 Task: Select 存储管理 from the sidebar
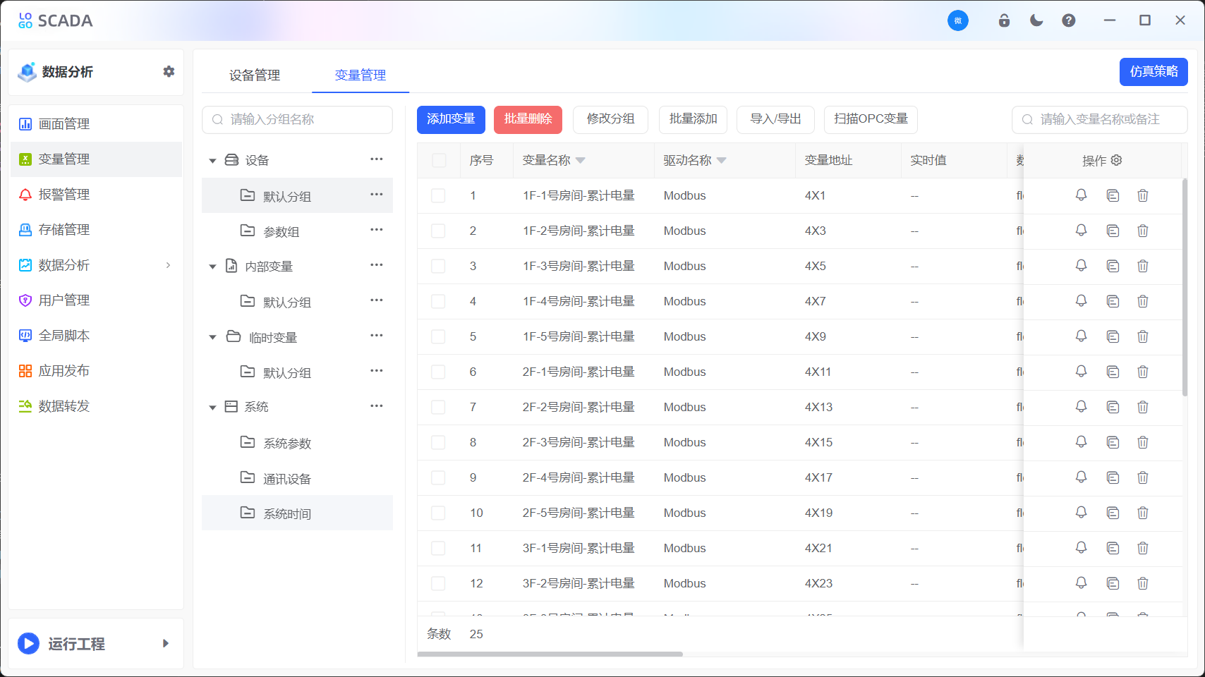tap(66, 229)
